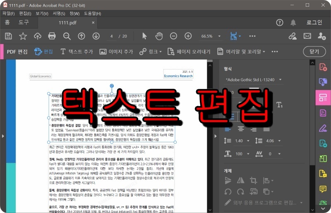
Task: Click the Print file icon
Action: pyautogui.click(x=52, y=36)
